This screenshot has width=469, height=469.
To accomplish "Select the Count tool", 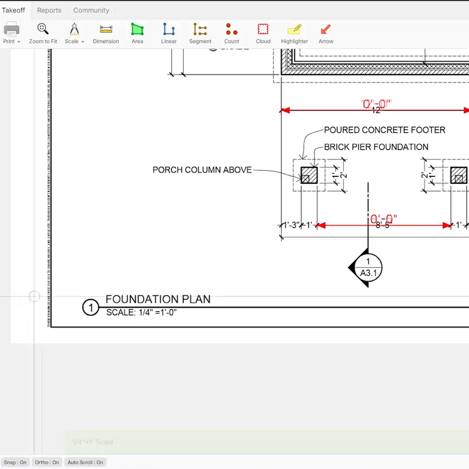I will coord(231,33).
